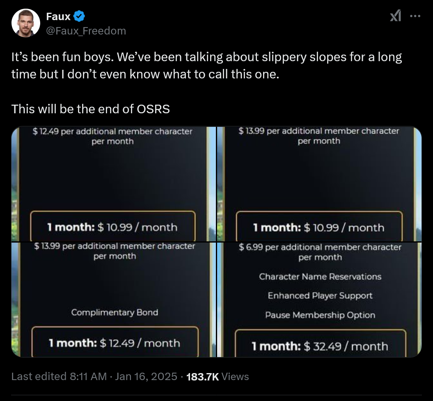
Task: Click the 1 month $10.99 price box
Action: (114, 227)
